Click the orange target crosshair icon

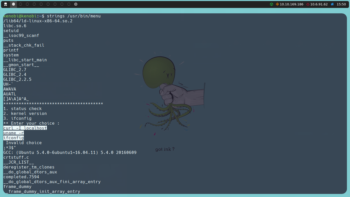(277, 4)
